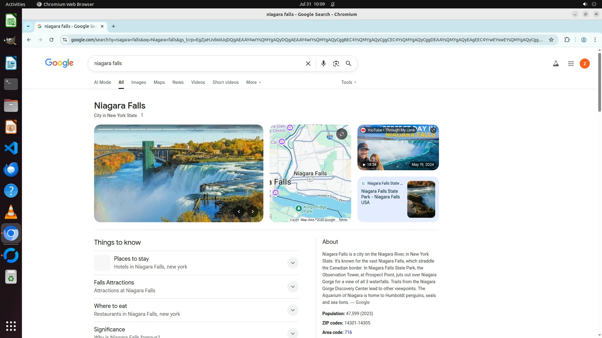
Task: Switch to the Images tab
Action: [x=139, y=82]
